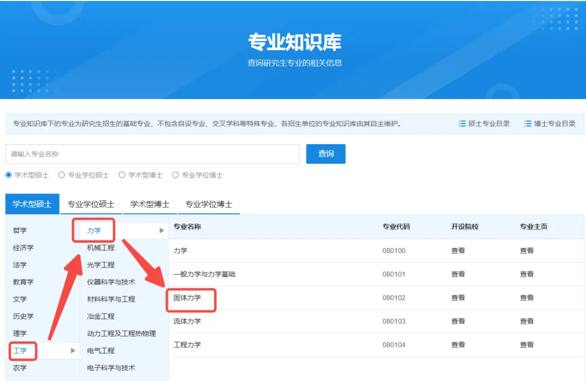Image resolution: width=586 pixels, height=381 pixels.
Task: Open the 博士专业目录 link
Action: [x=555, y=124]
